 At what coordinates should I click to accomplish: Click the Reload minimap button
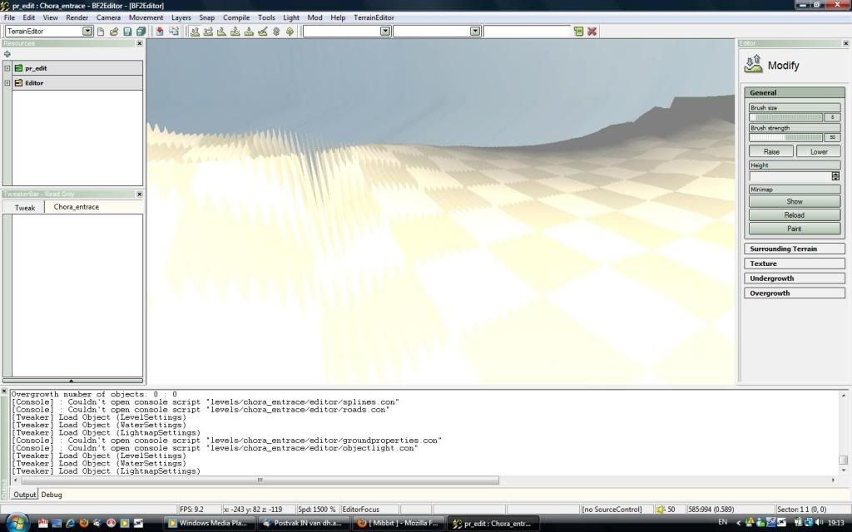[794, 215]
